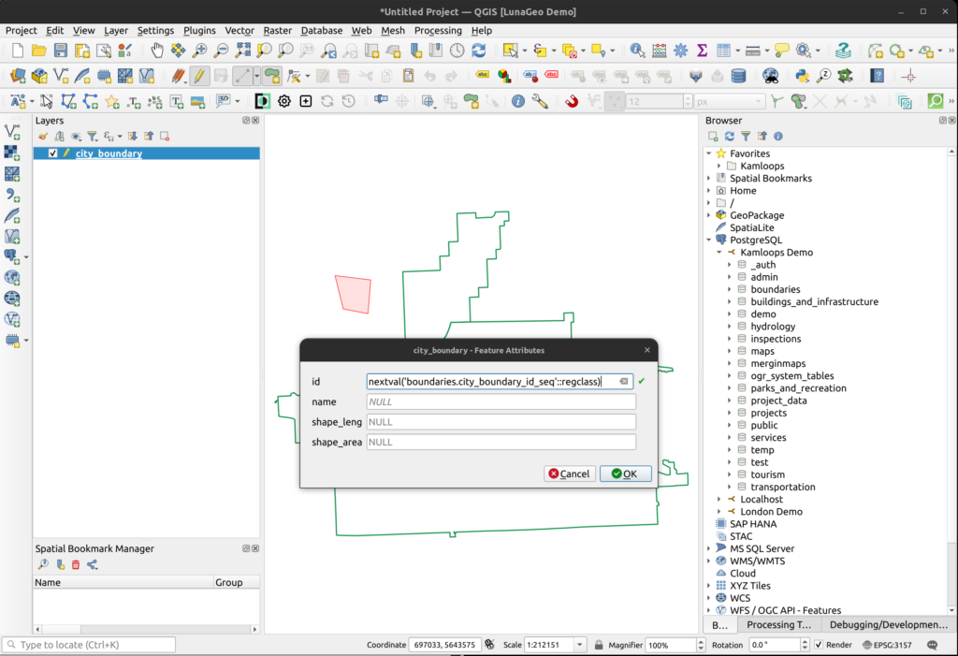Click the Save Project floppy disk icon
Image resolution: width=958 pixels, height=656 pixels.
click(x=61, y=51)
